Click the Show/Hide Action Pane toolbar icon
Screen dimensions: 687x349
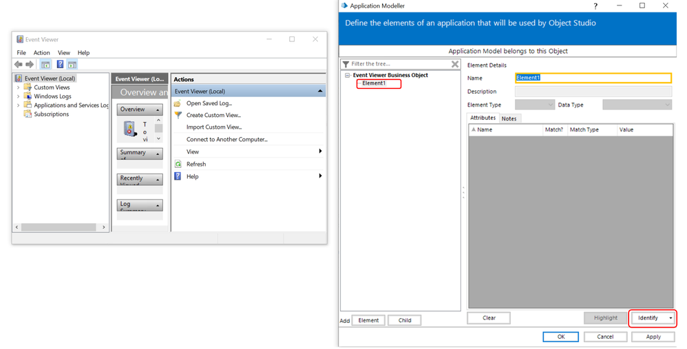[72, 65]
